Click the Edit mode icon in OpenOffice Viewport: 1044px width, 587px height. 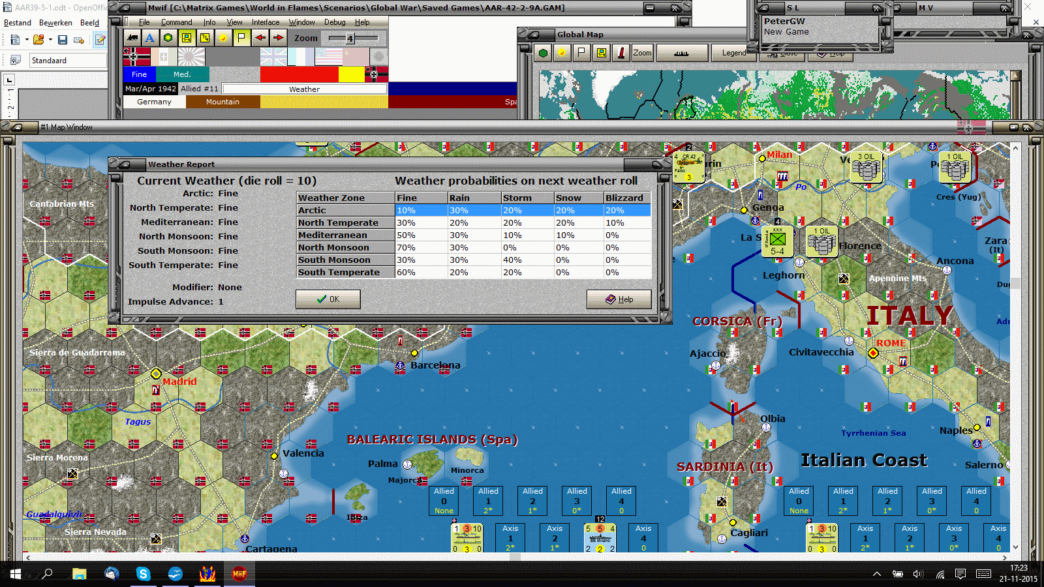(x=100, y=40)
